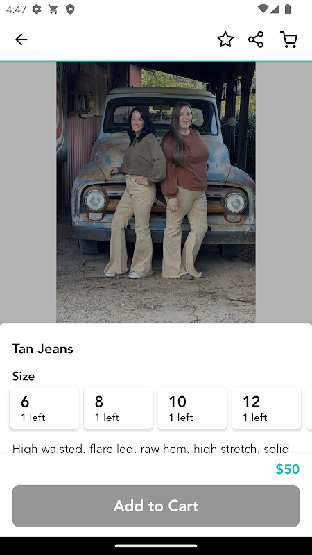The image size is (312, 555).
Task: Tap the Wi-Fi signal icon
Action: click(263, 9)
